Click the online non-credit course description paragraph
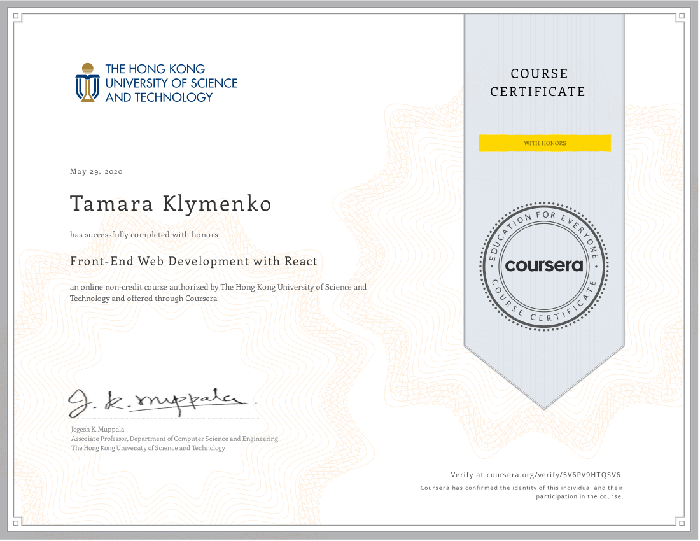 click(218, 293)
